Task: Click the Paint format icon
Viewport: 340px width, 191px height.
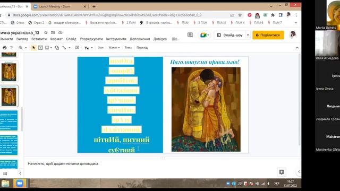Action: pos(12,48)
